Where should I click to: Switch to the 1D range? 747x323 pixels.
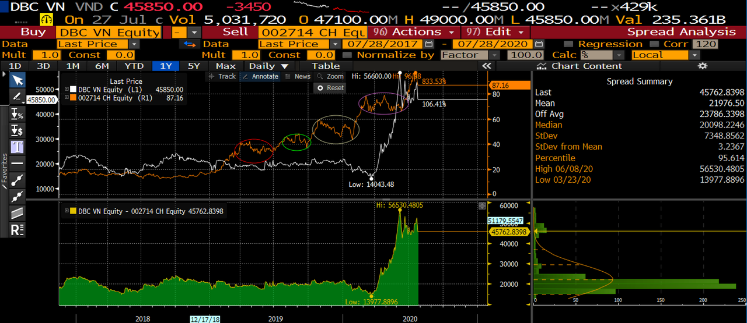pyautogui.click(x=15, y=66)
